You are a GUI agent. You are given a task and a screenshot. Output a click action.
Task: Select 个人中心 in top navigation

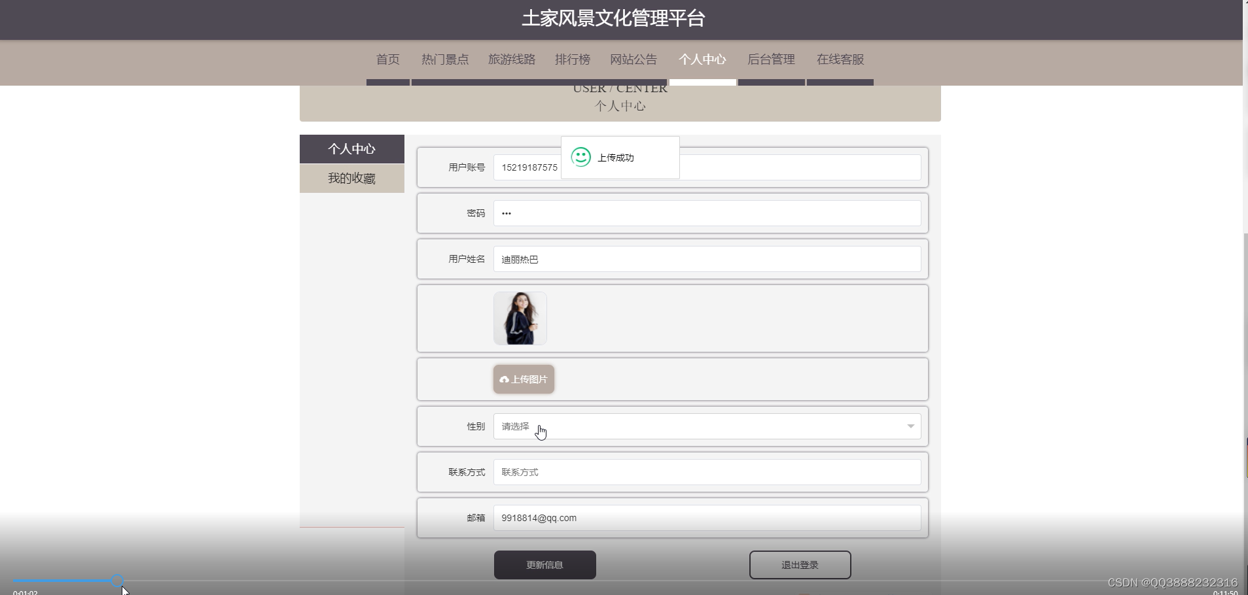coord(702,59)
